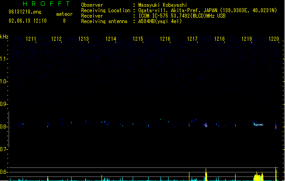Click the echo at the 1220 mark
This screenshot has width=285, height=181.
coord(276,126)
